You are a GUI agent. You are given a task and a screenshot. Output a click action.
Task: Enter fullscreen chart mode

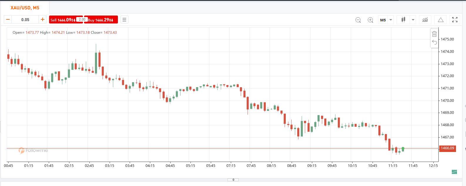click(x=455, y=20)
